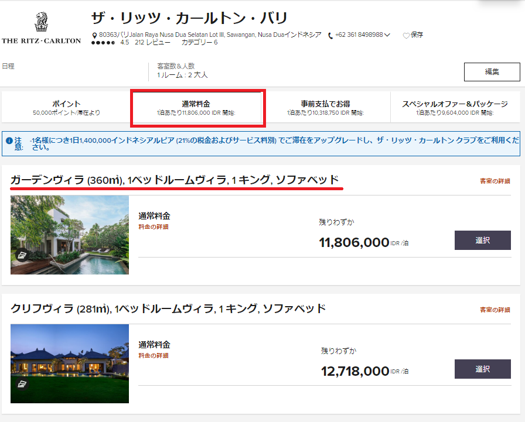This screenshot has height=422, width=525.
Task: Click the ザ・リッツ・カールトン・バリ heading
Action: (x=189, y=18)
